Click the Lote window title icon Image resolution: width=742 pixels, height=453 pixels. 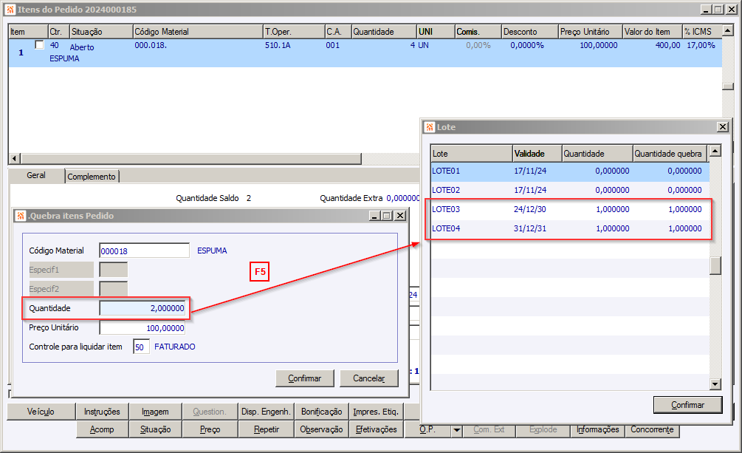point(430,127)
